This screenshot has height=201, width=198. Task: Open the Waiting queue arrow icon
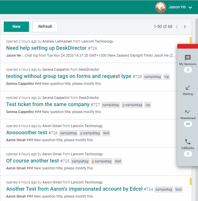[x=188, y=88]
